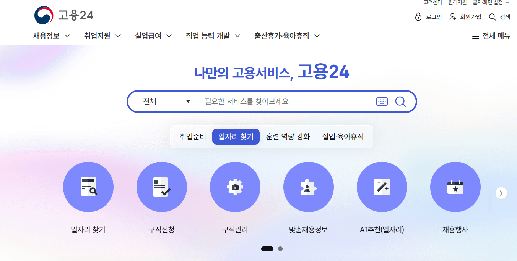
Task: Click the search bar magnifier icon
Action: tap(400, 101)
